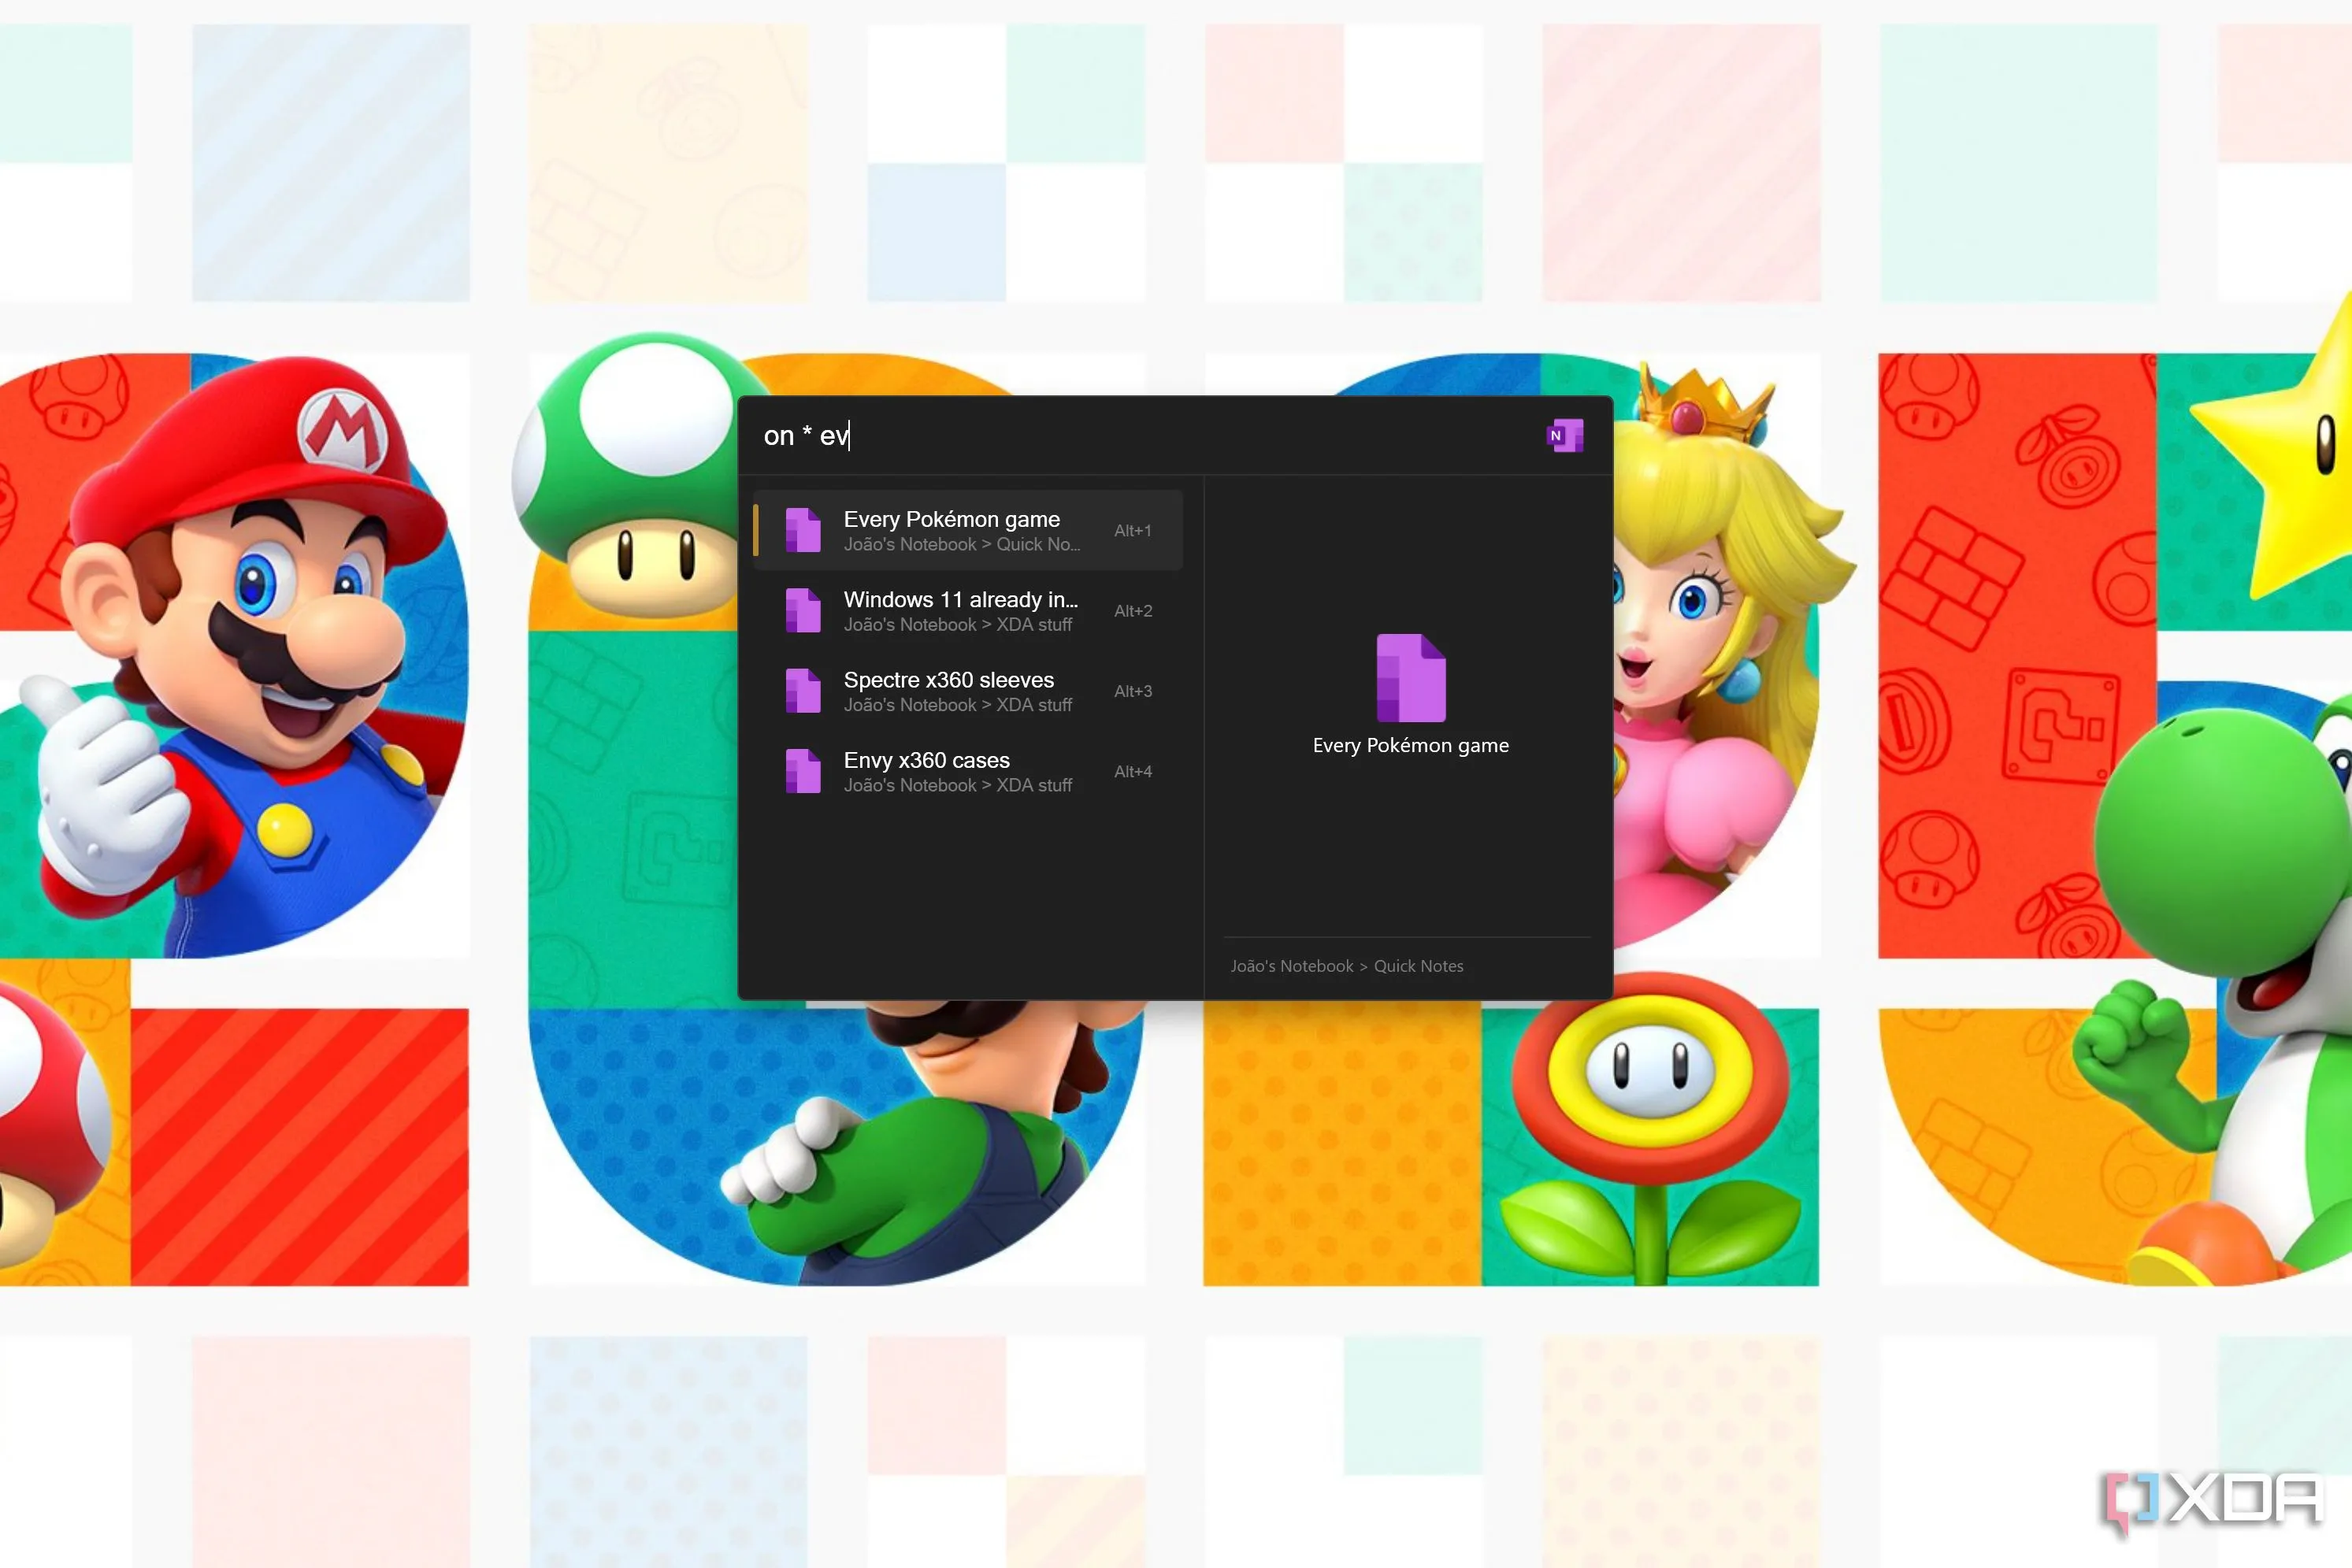Click the 'João's Notebook > Quick Notes' path footer

coord(1347,966)
